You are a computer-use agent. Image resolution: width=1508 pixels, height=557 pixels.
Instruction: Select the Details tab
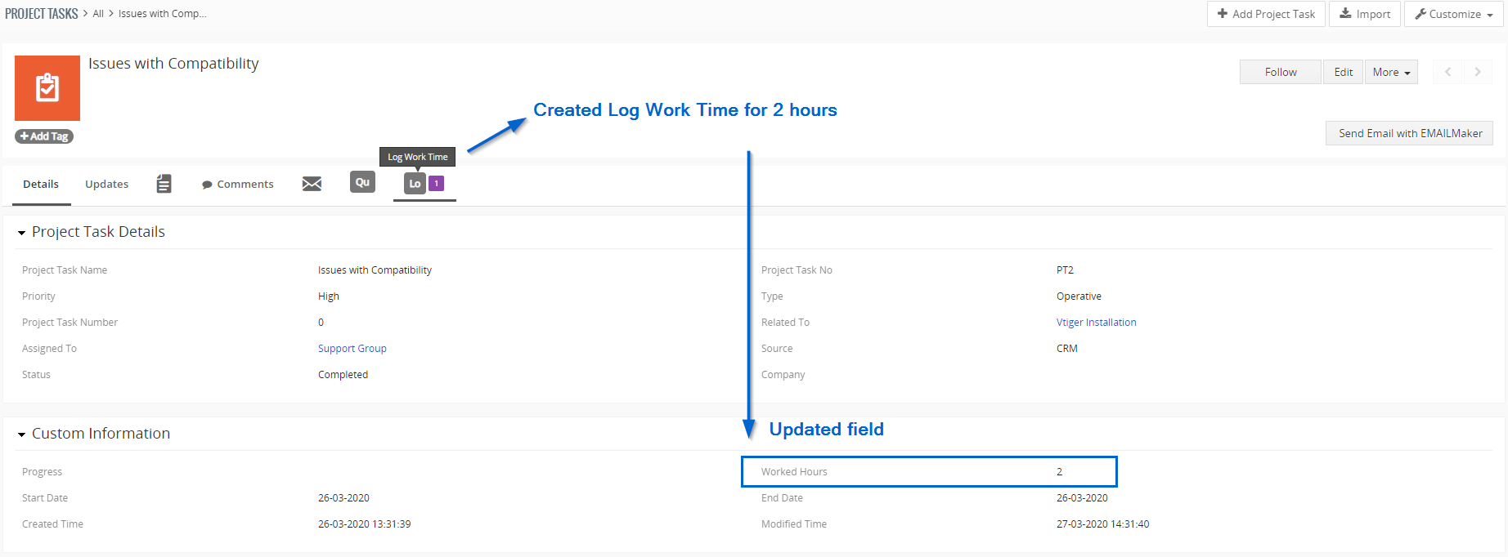click(41, 184)
